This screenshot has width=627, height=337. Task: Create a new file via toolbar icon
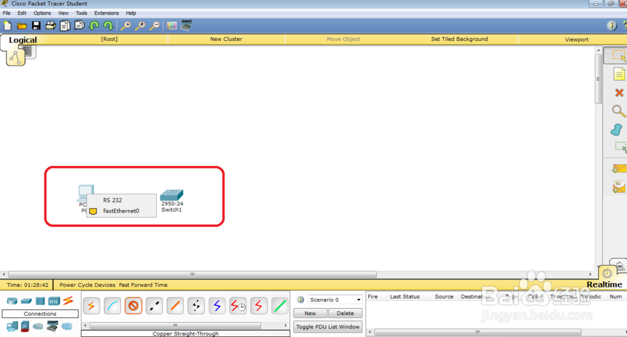pyautogui.click(x=8, y=26)
